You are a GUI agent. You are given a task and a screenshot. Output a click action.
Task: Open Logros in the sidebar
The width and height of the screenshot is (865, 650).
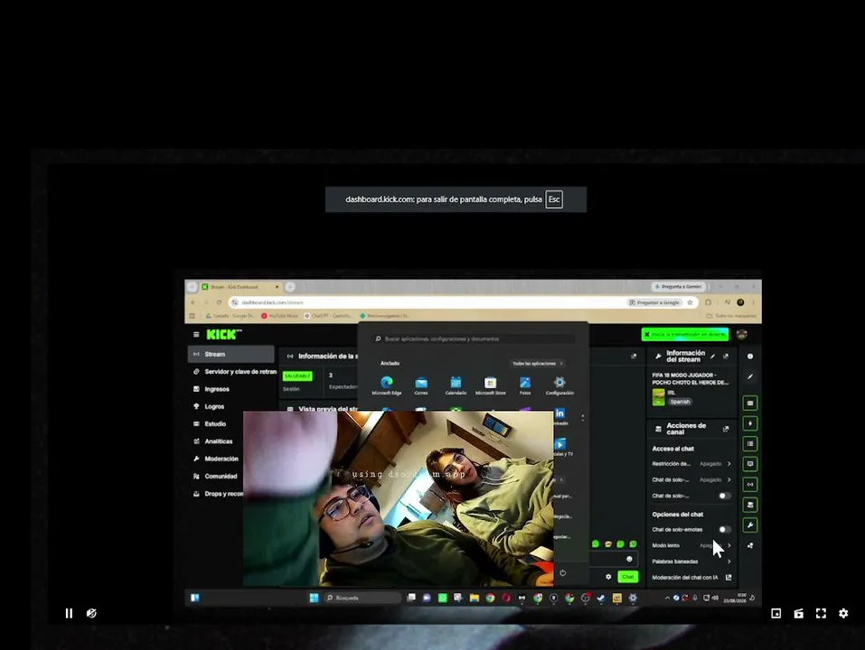point(209,406)
